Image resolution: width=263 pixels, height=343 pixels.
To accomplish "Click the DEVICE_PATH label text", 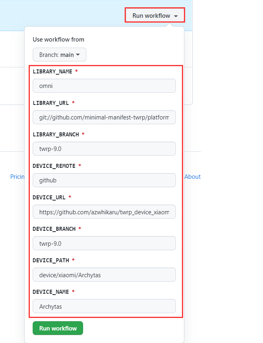I will pyautogui.click(x=51, y=261).
